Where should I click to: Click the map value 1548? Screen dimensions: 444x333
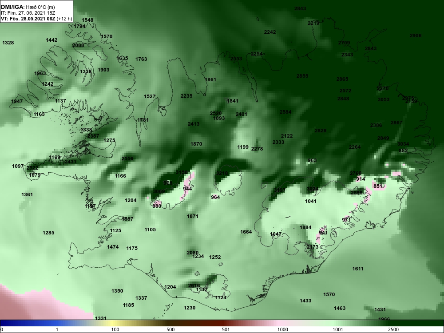point(87,20)
